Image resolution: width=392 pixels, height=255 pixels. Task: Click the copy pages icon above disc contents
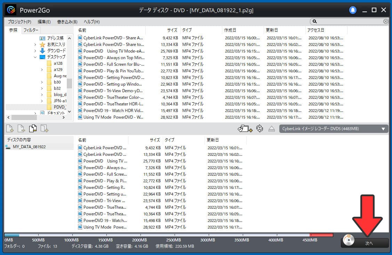[33, 128]
